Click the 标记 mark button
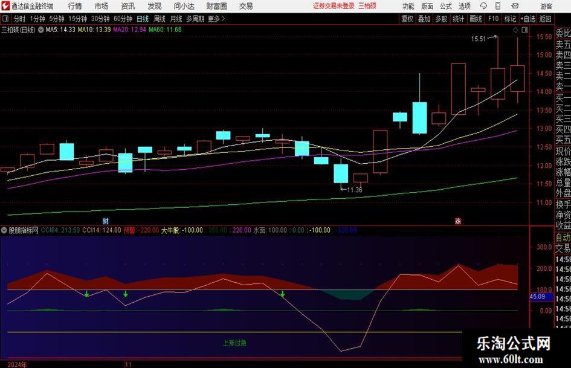This screenshot has width=571, height=368. (510, 19)
